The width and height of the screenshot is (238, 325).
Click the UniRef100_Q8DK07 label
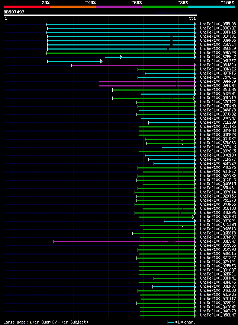coord(218,287)
